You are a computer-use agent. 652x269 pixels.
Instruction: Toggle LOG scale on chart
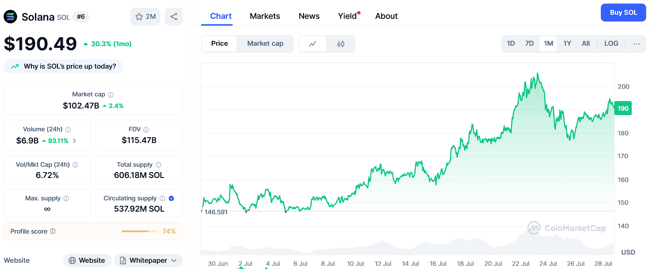(x=611, y=43)
